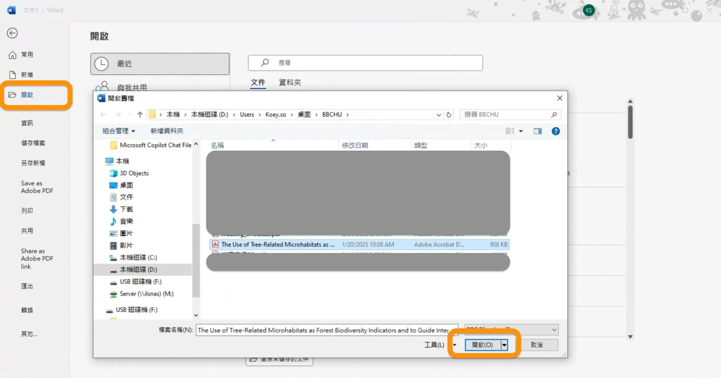Screen dimensions: 721x378
Task: Open the 下載 downloads folder
Action: coord(126,209)
